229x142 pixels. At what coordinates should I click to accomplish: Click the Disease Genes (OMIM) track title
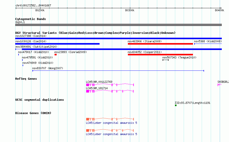click(33, 113)
